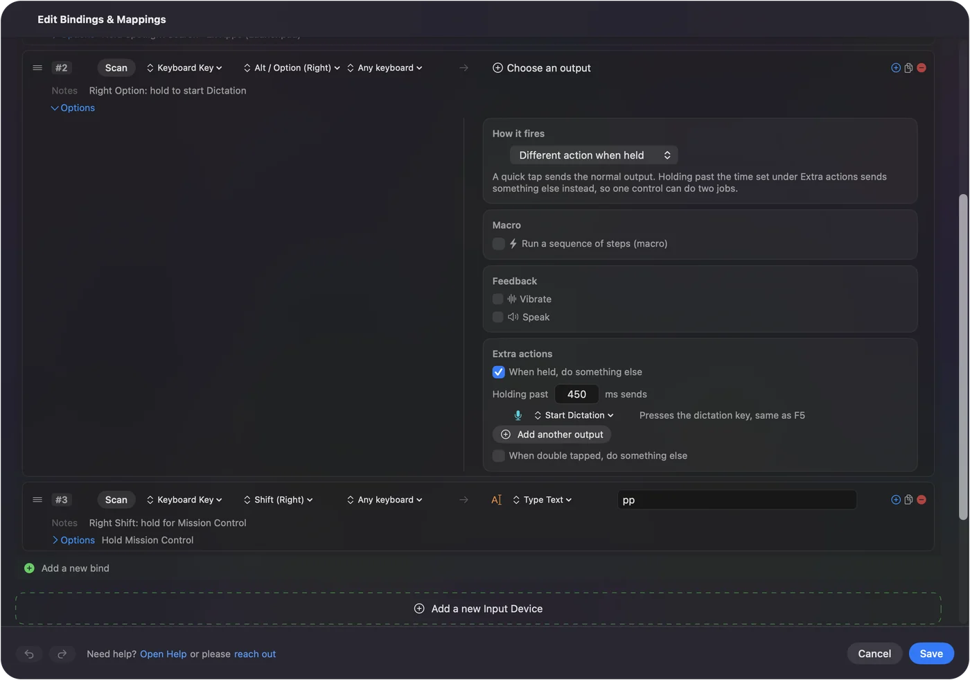Cancel editing bindings
Screen dimensions: 970x680
point(874,654)
